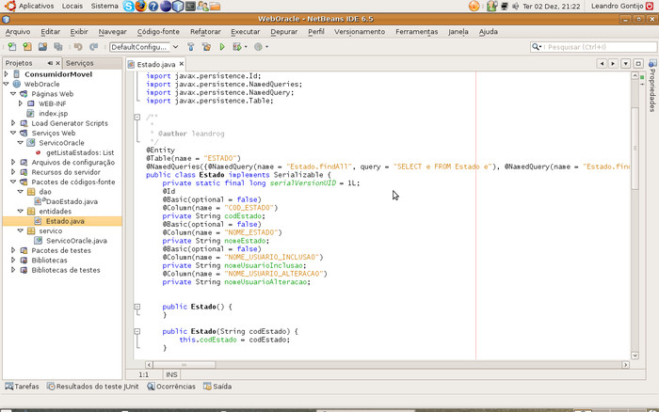Image resolution: width=659 pixels, height=412 pixels.
Task: Click the Run Main Project green arrow
Action: [222, 47]
